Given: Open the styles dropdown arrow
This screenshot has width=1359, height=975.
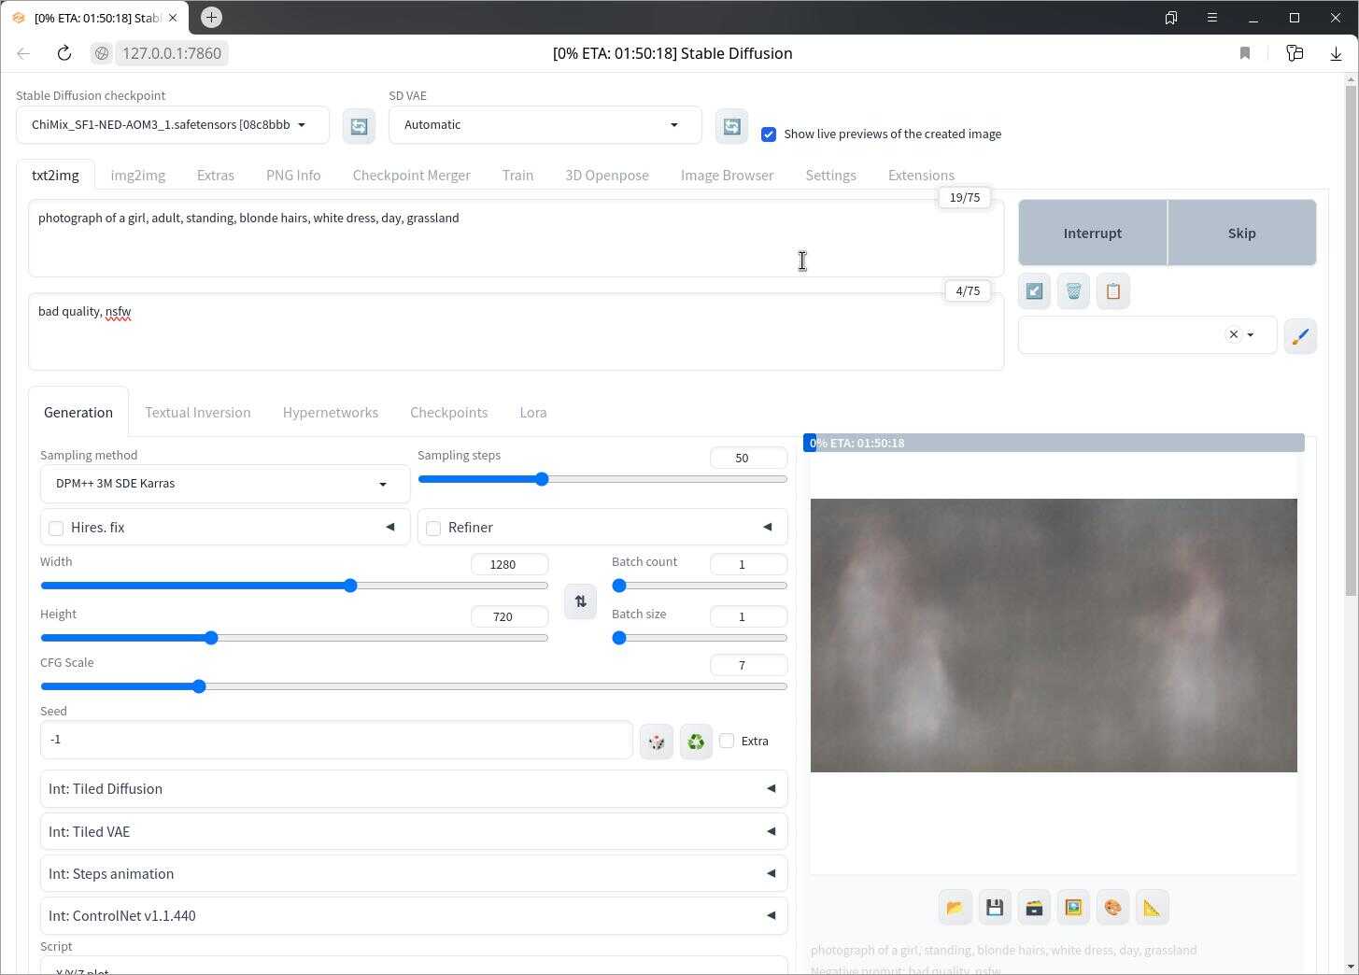Looking at the screenshot, I should click(x=1251, y=335).
